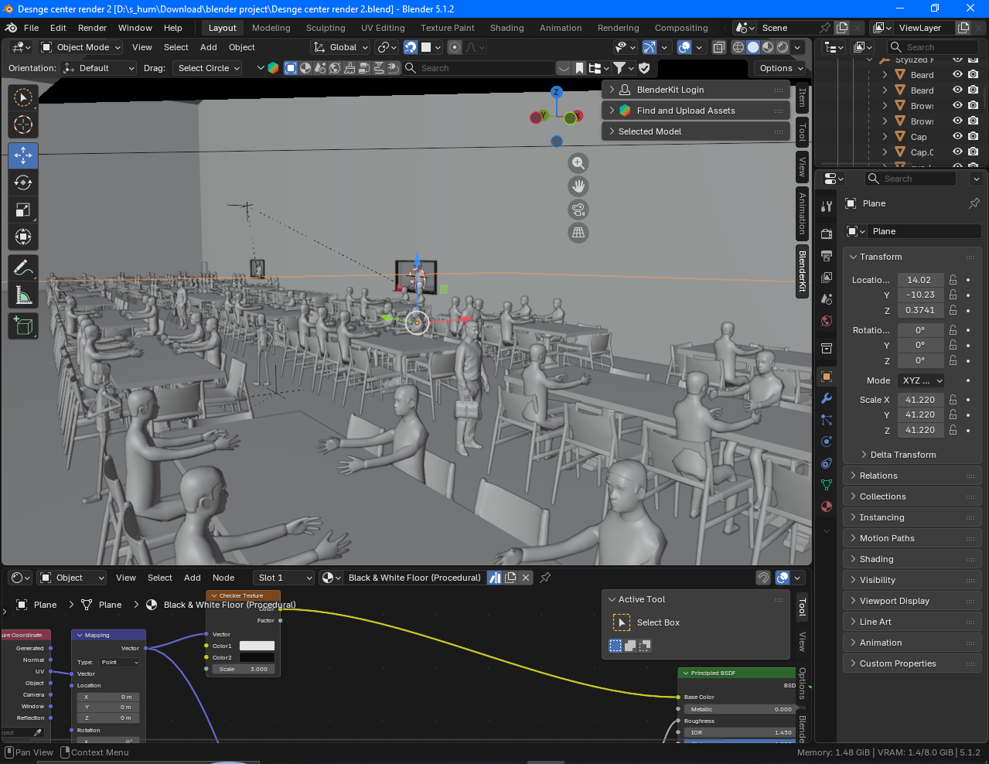Open the Modifiers wrench tab
The height and width of the screenshot is (764, 989).
point(827,398)
